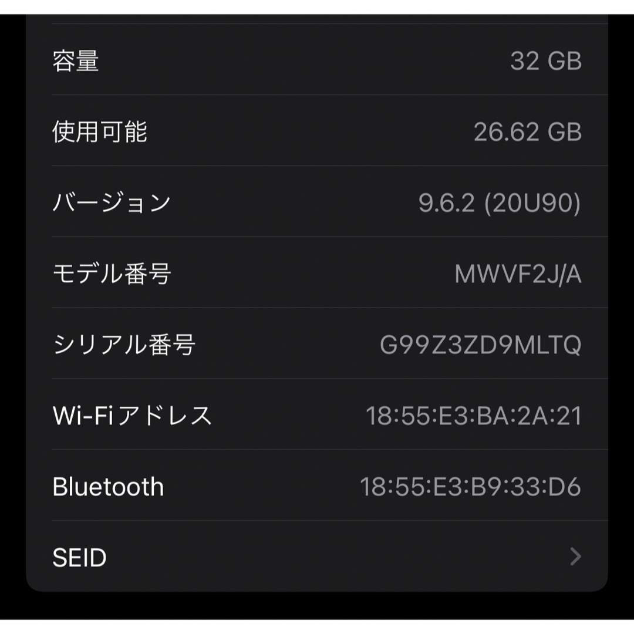The height and width of the screenshot is (634, 634).
Task: Tap the partially visible row above 容量
Action: click(x=317, y=19)
